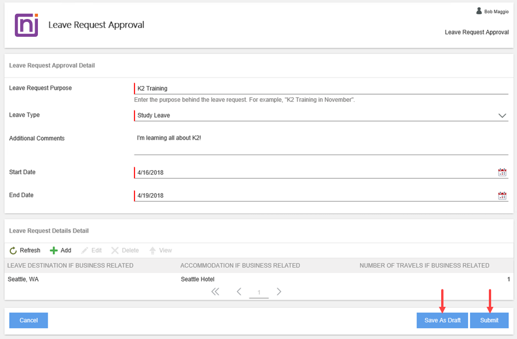Click the Delete icon in the details toolbar
This screenshot has height=339, width=517.
click(125, 250)
